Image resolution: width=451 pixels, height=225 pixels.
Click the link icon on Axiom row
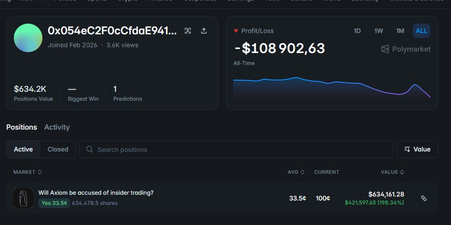[423, 198]
